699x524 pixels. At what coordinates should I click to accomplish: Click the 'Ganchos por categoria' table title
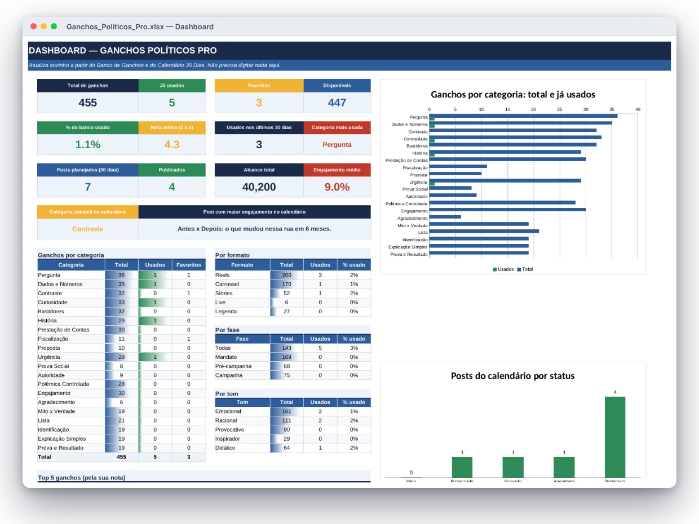point(71,255)
